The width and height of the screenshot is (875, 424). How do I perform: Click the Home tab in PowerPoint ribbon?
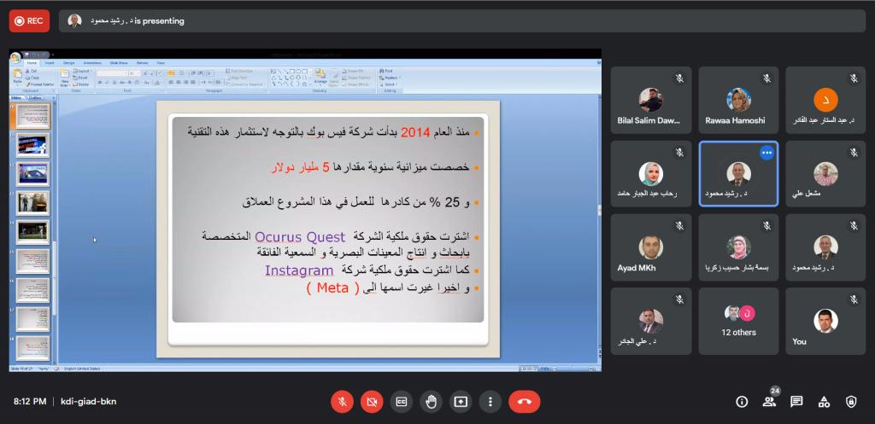32,62
